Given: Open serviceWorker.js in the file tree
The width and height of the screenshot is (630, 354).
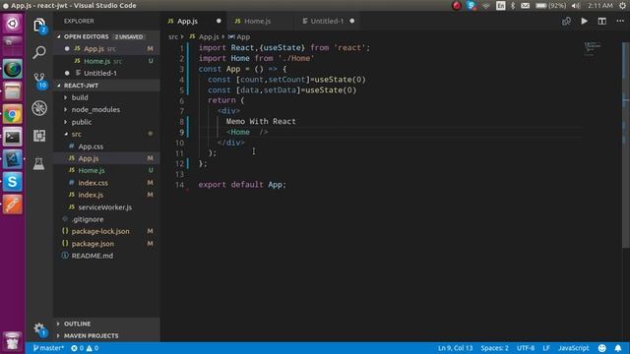Looking at the screenshot, I should click(x=106, y=207).
